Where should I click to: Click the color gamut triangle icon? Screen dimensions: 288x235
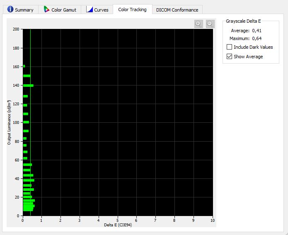point(46,9)
